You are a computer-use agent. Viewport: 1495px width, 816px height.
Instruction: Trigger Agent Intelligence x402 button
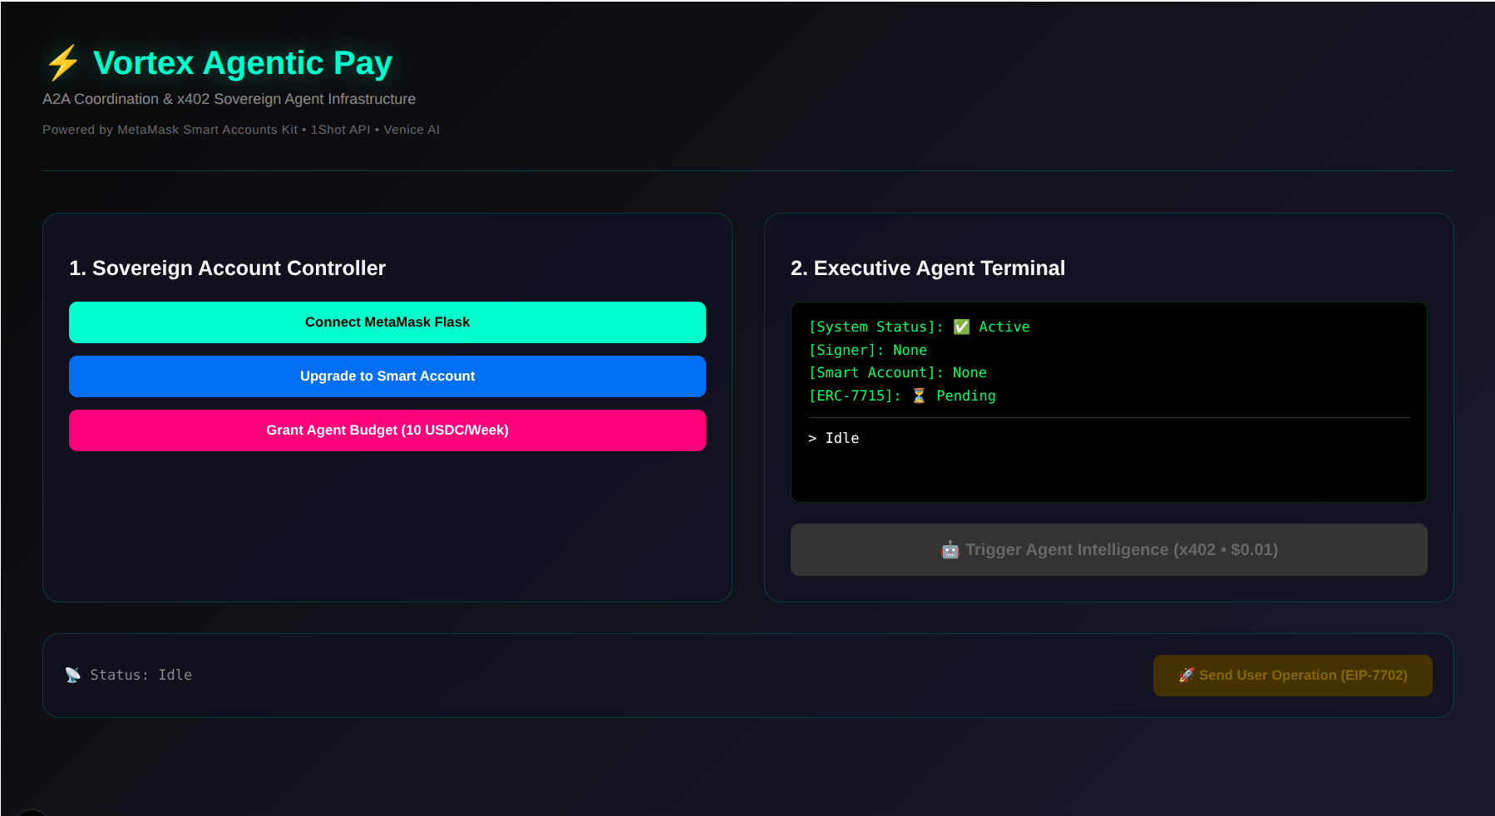tap(1108, 549)
